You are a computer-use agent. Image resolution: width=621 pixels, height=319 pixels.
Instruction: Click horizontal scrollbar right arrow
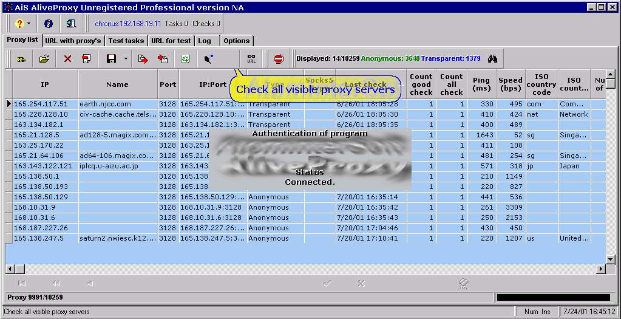tap(601, 269)
